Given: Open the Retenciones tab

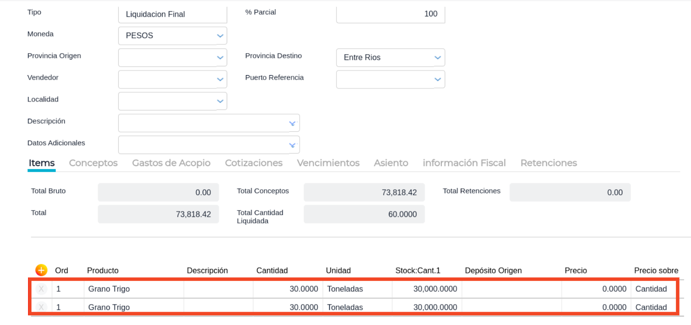Looking at the screenshot, I should tap(548, 163).
